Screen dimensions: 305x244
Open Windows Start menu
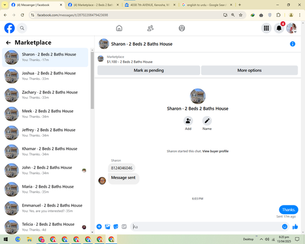[x=5, y=239]
